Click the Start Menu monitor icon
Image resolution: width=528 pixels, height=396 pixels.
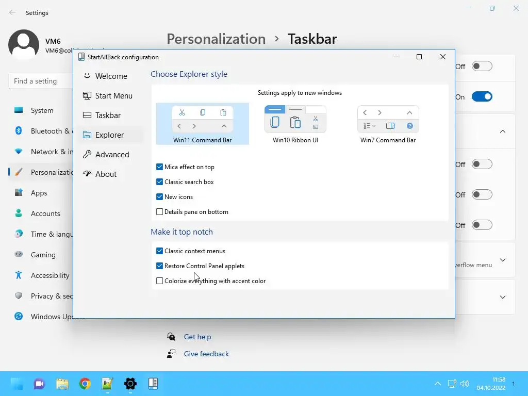point(87,95)
